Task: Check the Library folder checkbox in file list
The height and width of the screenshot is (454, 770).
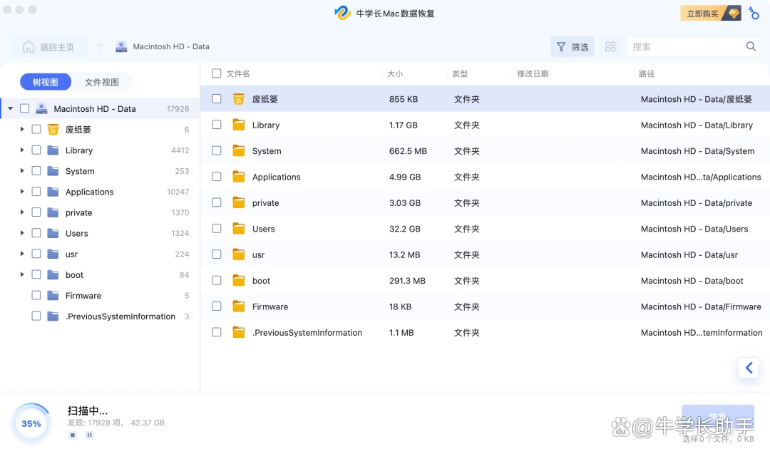Action: [x=216, y=125]
